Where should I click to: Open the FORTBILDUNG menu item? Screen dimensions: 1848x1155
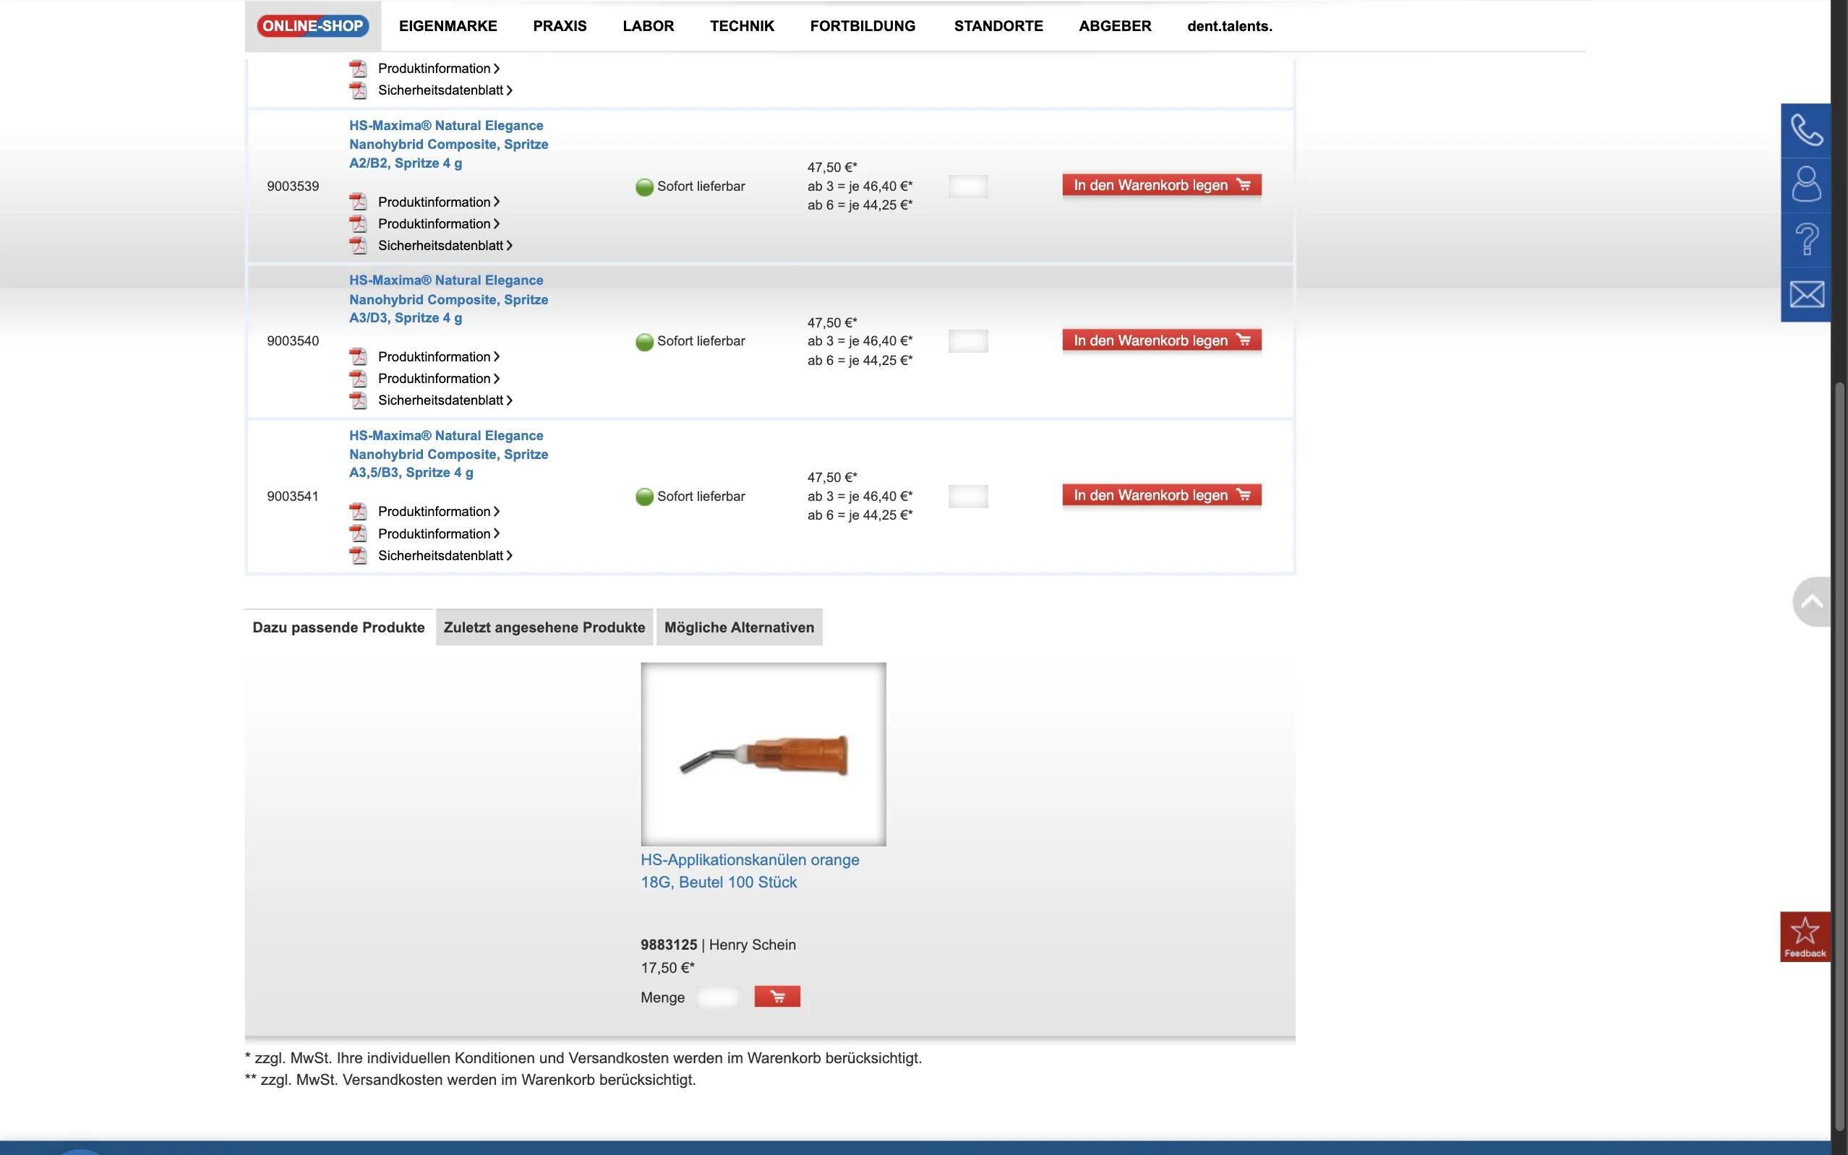point(863,26)
